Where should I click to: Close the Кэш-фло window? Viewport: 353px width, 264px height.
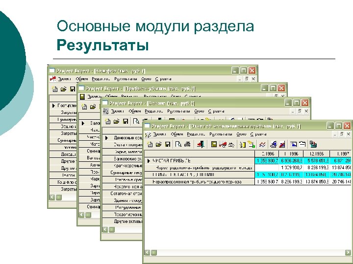(252, 71)
